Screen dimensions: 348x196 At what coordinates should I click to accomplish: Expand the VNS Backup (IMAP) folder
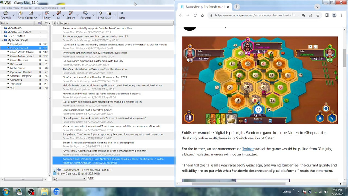click(2, 32)
